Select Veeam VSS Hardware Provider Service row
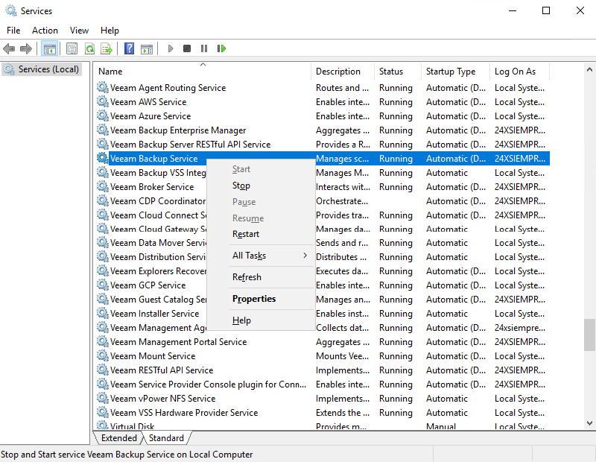596x462 pixels. point(323,413)
